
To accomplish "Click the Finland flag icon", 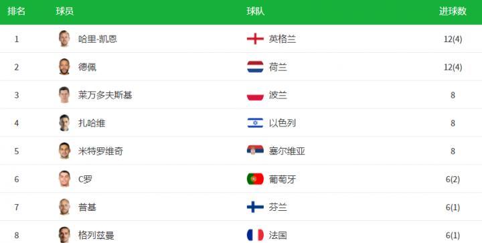I will [255, 207].
